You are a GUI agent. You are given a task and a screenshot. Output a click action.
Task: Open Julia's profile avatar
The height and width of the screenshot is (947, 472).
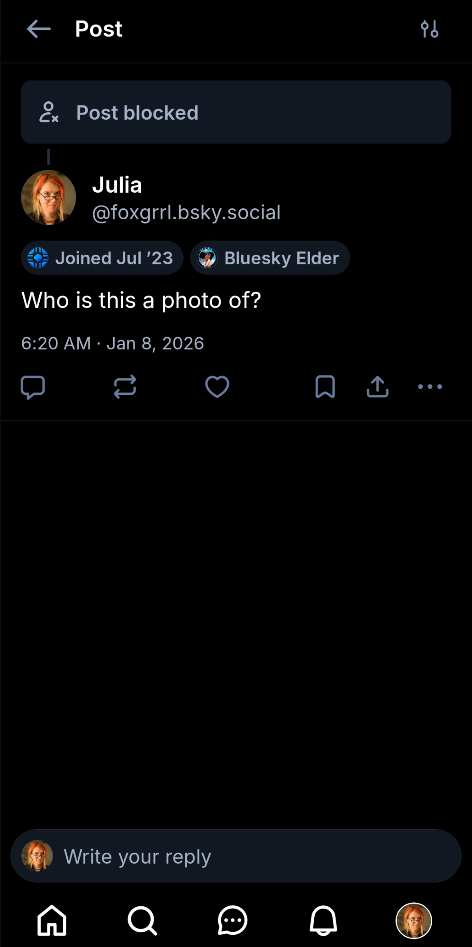click(48, 197)
